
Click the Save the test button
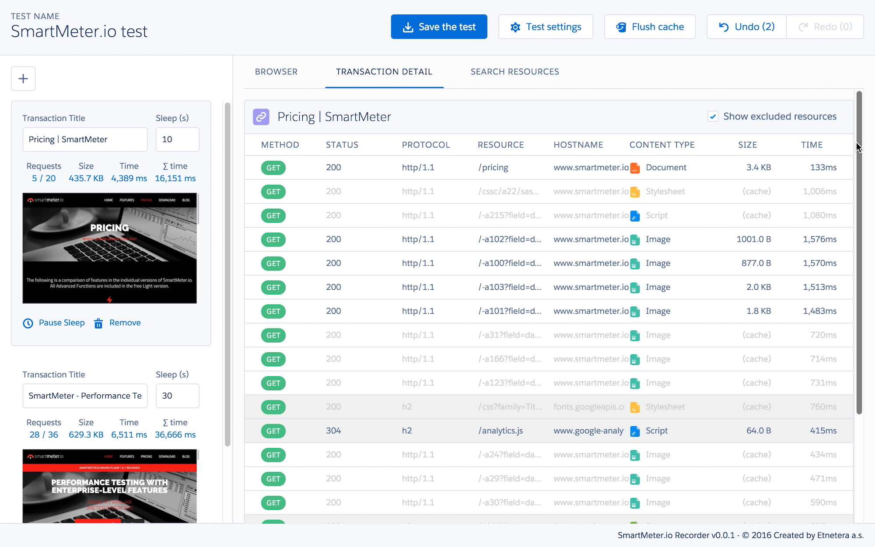439,26
